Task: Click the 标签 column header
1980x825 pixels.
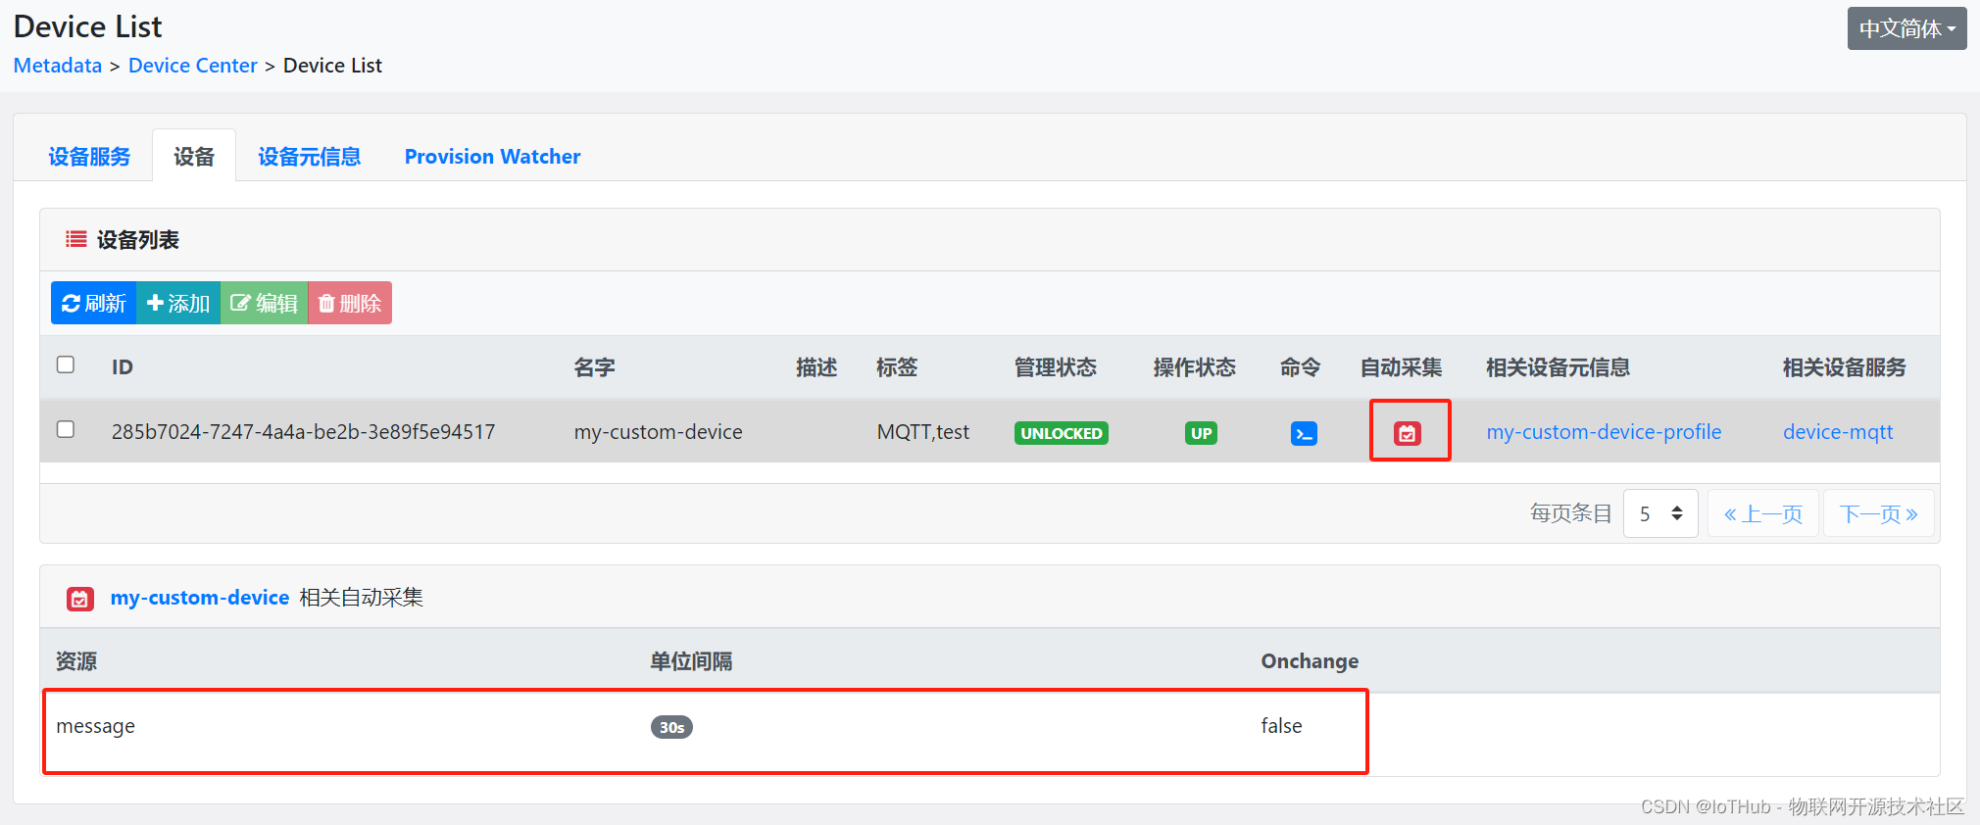Action: tap(897, 367)
